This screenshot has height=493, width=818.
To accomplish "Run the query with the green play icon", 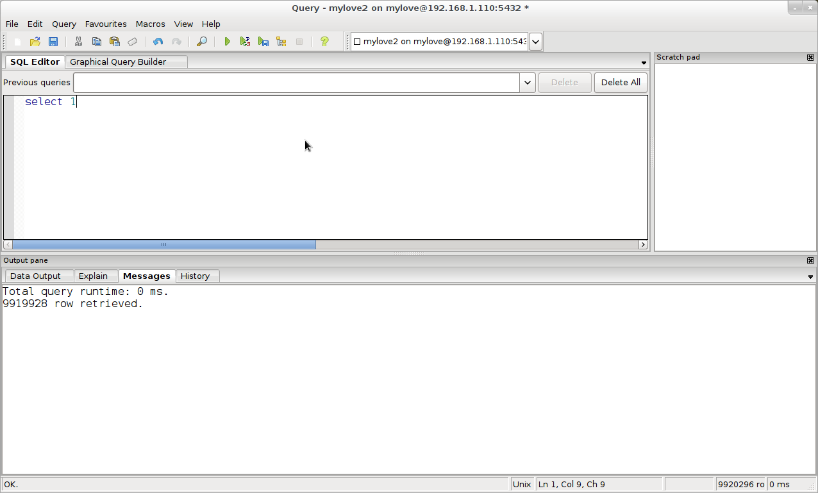I will click(x=227, y=42).
